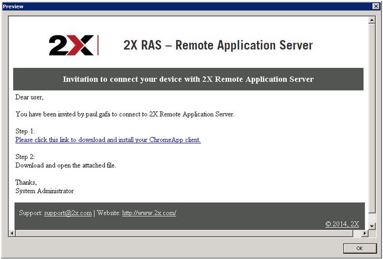Click the OK button

(360, 248)
